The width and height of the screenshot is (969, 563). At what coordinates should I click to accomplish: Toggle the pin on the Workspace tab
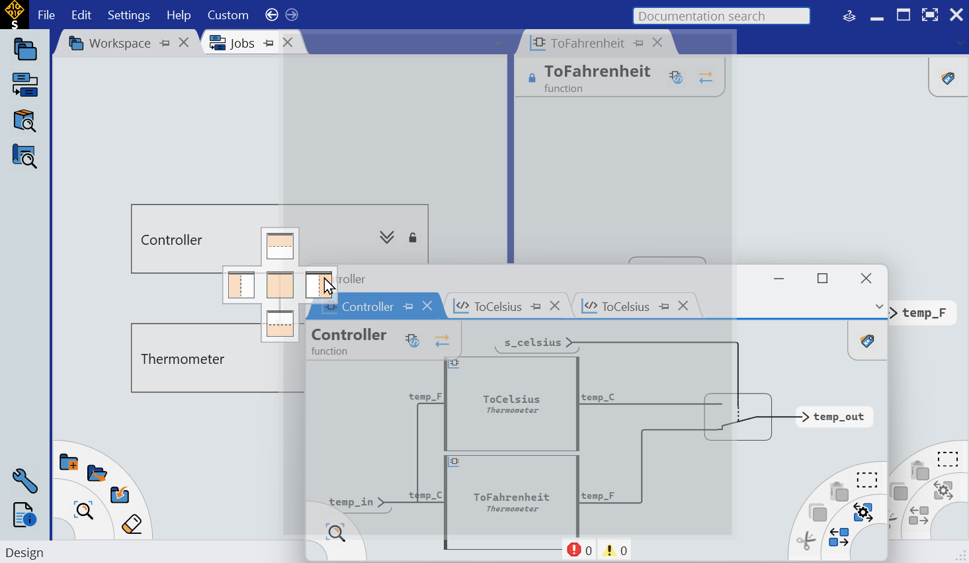click(x=165, y=43)
